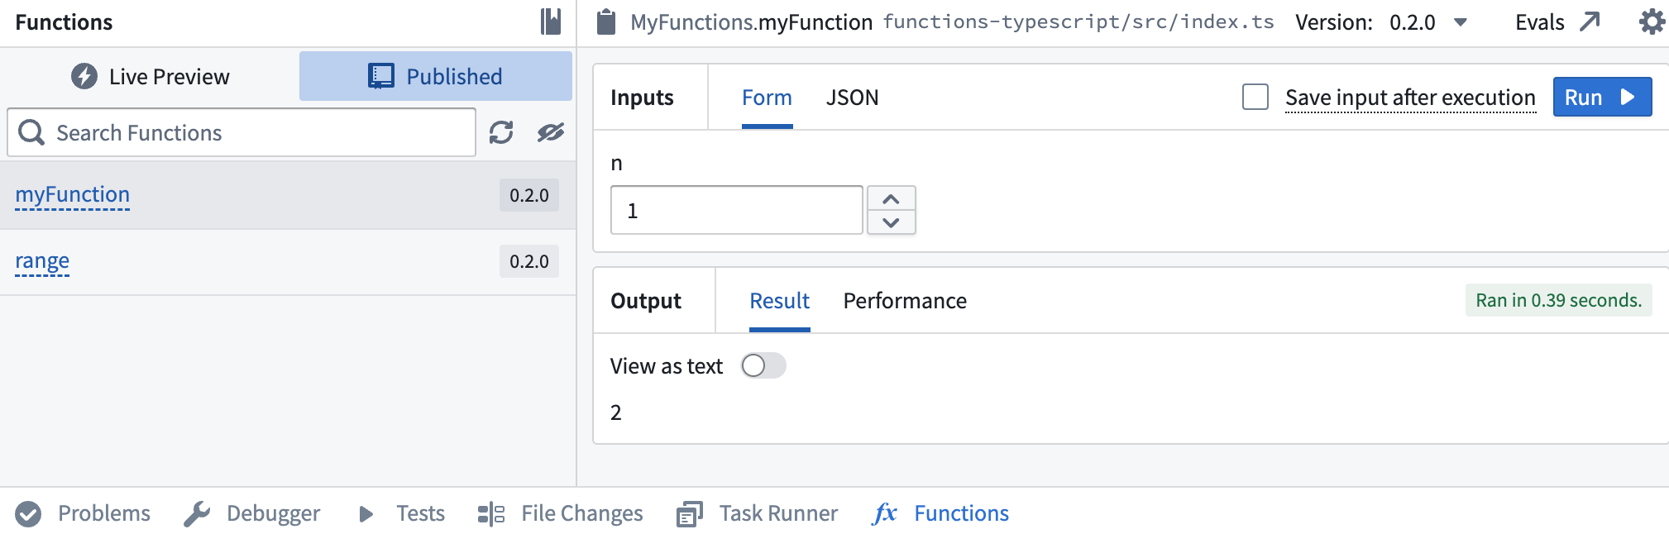Viewport: 1669px width, 534px height.
Task: Click the clipboard icon beside MyFunctions.myFunction
Action: pyautogui.click(x=606, y=22)
